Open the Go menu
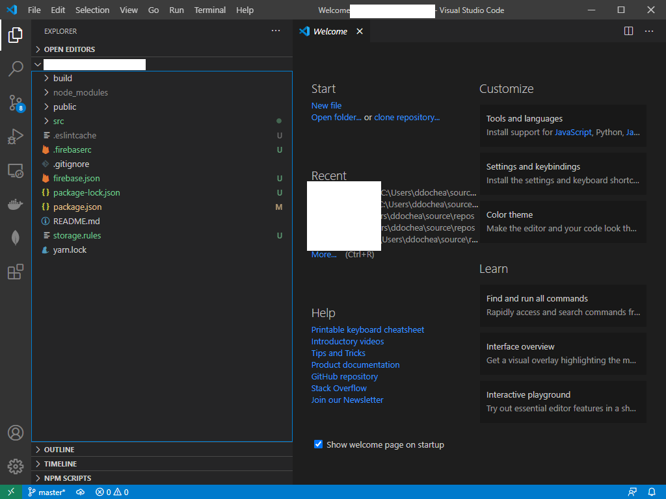This screenshot has height=499, width=666. pos(153,10)
